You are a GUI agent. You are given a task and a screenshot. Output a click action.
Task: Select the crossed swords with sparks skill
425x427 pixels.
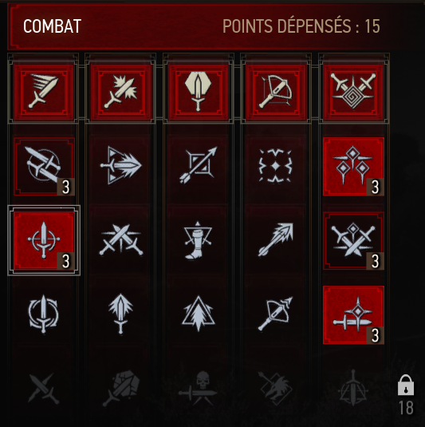(x=121, y=240)
